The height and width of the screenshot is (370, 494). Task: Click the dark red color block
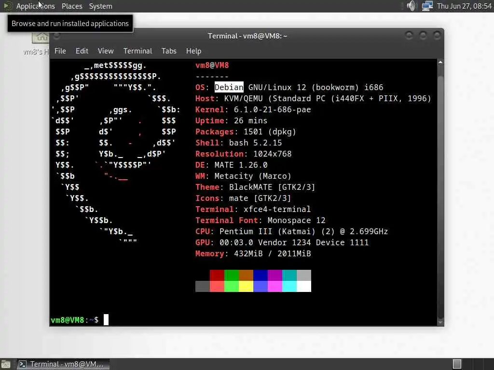(217, 275)
